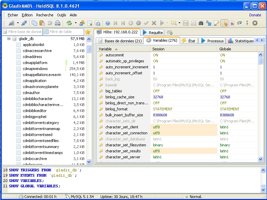Click the Copy icon in the toolbar
267x200 pixels.
34,23
